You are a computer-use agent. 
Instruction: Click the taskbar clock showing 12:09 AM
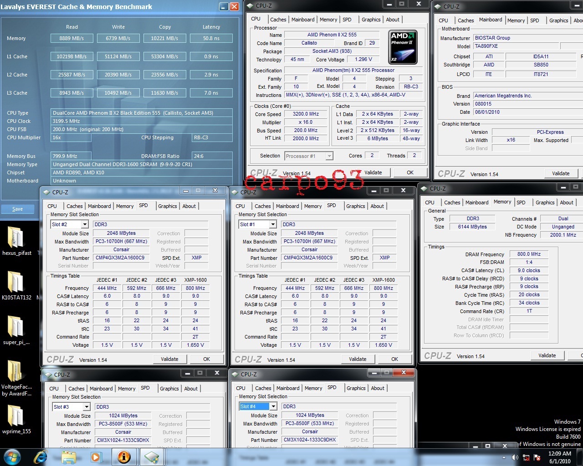point(560,457)
